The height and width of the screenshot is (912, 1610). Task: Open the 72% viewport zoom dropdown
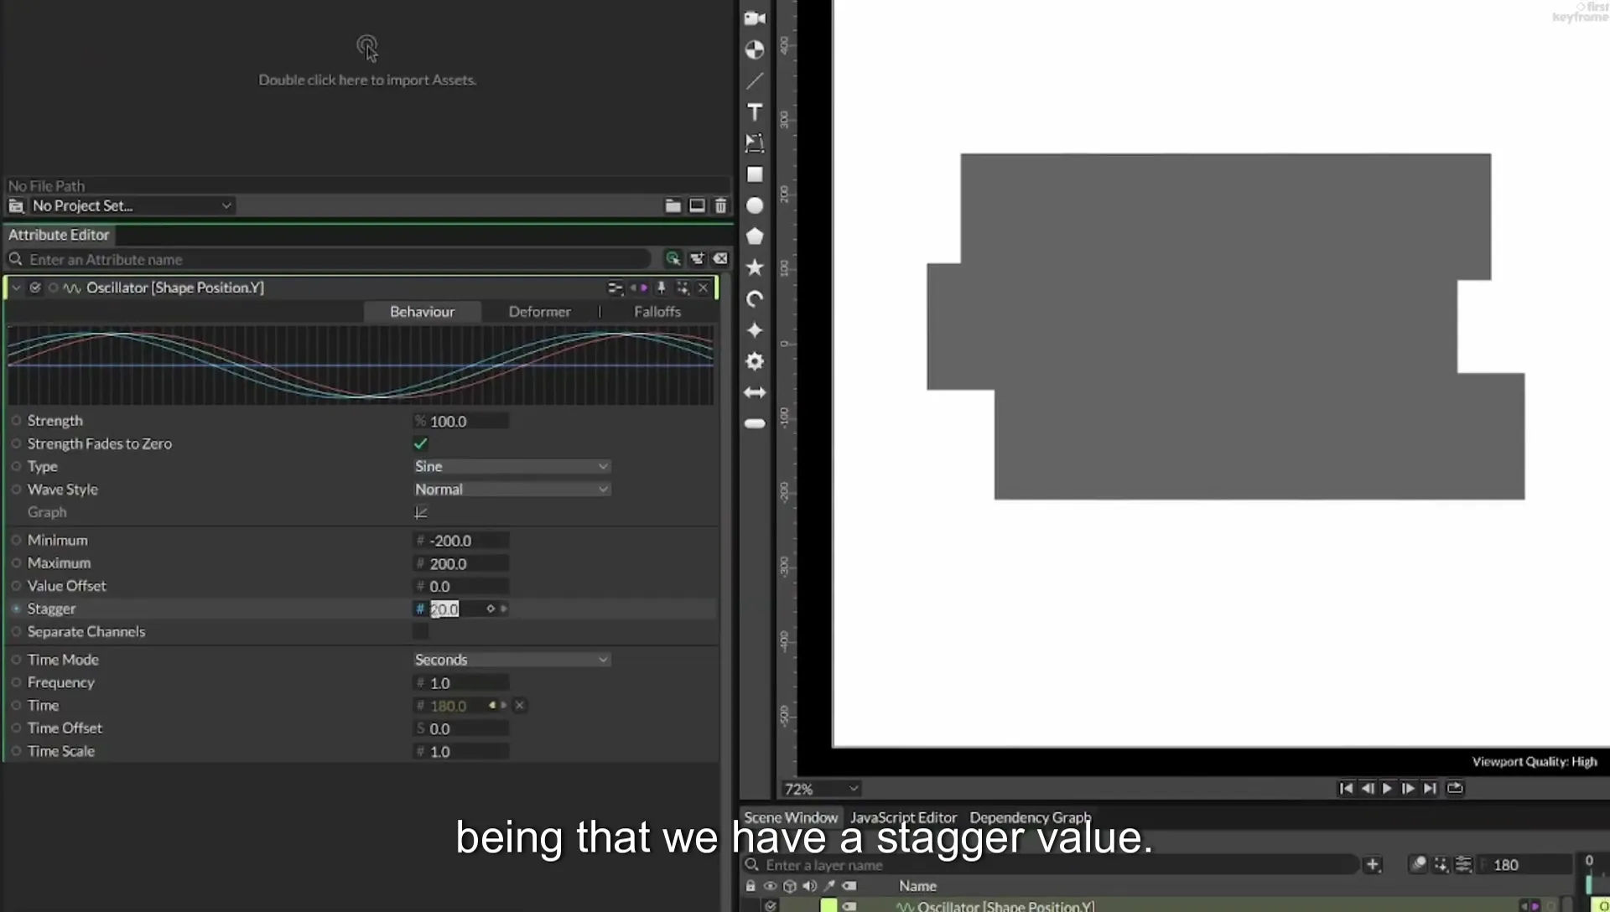[821, 789]
